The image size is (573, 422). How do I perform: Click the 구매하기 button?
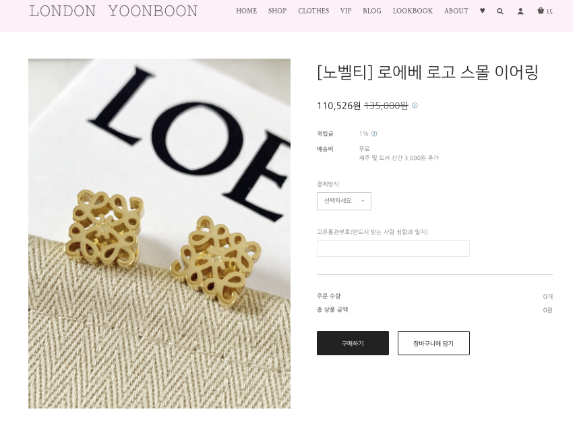(x=353, y=343)
